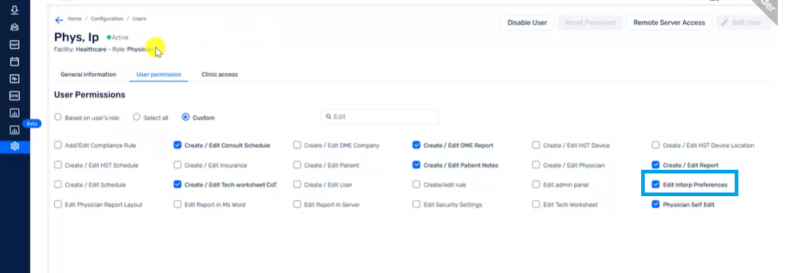Check Create / Edit Patient permission
The width and height of the screenshot is (791, 273).
[297, 165]
